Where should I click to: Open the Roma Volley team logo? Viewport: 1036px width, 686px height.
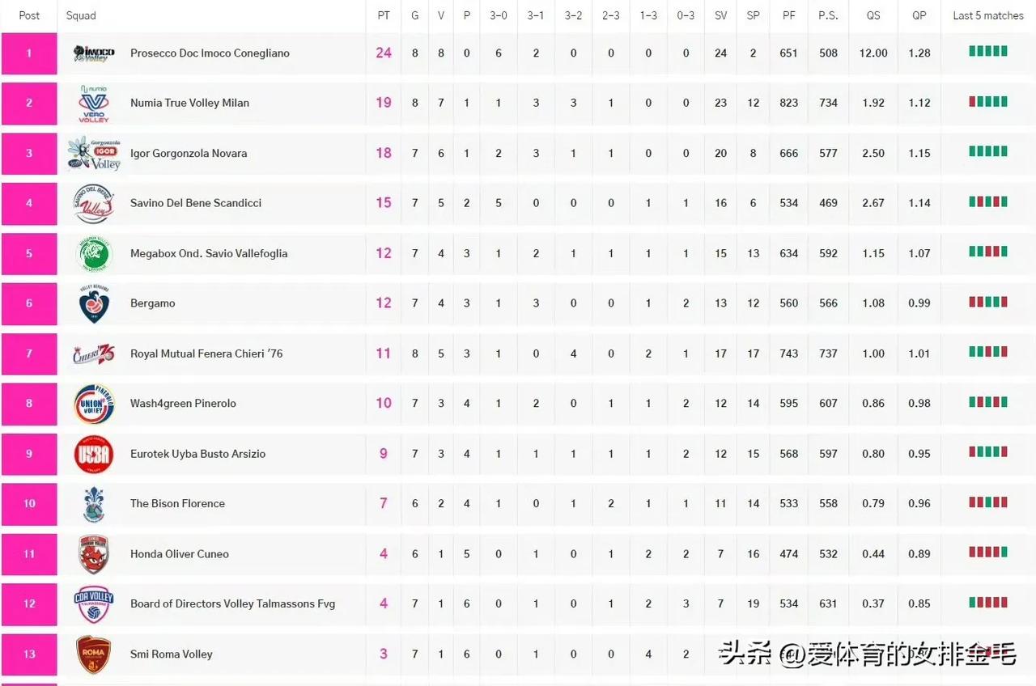[x=94, y=654]
